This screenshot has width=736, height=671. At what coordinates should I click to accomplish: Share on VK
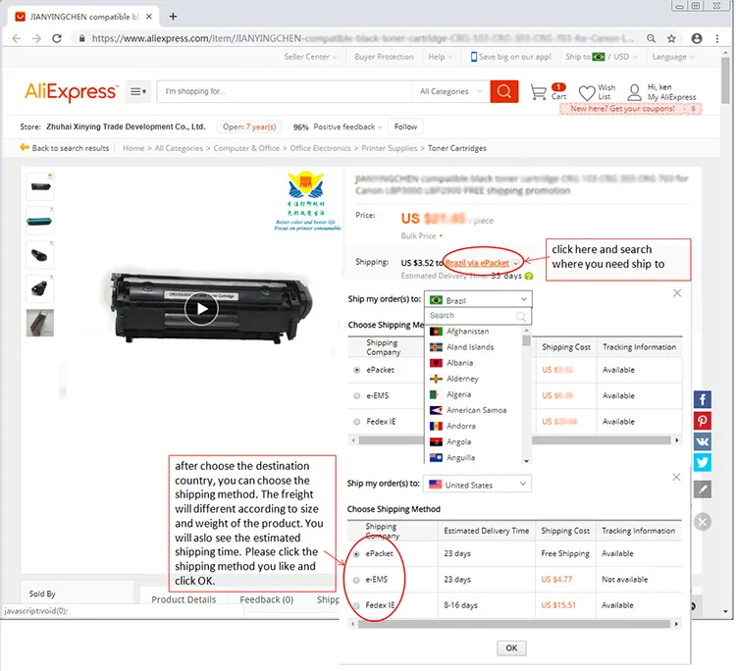point(703,441)
